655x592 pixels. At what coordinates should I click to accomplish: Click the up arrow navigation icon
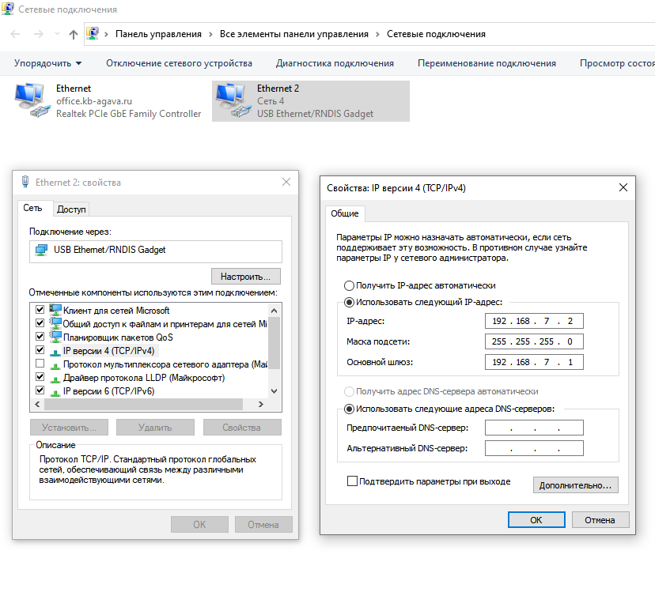(x=74, y=34)
